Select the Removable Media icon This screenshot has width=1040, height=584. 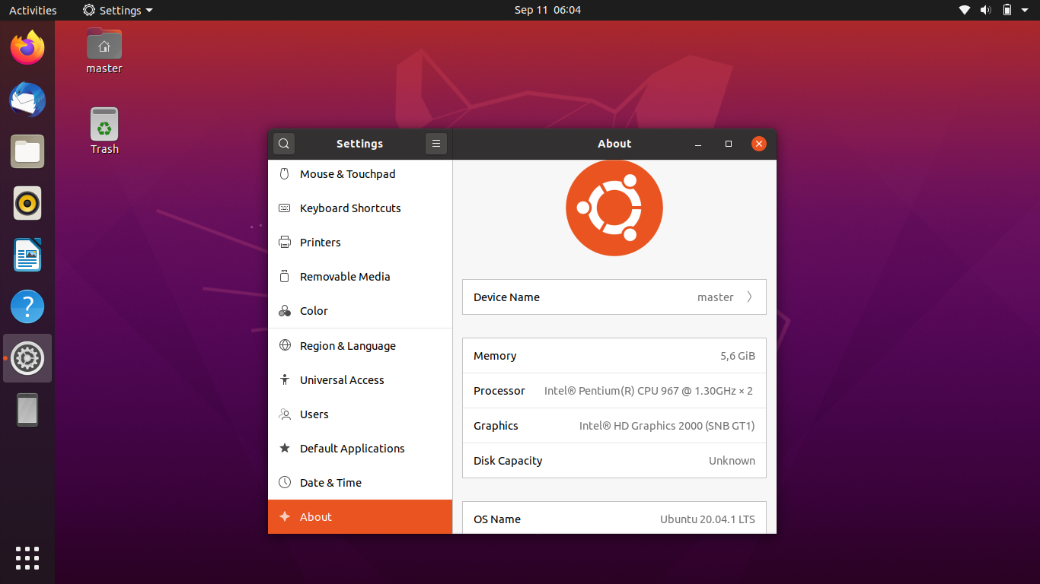point(284,277)
